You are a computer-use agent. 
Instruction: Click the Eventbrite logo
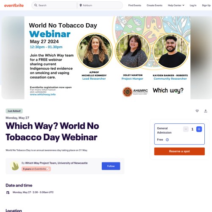[x=14, y=6]
